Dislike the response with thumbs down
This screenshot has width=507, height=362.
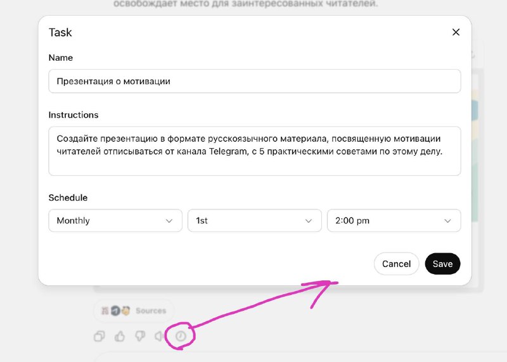pyautogui.click(x=140, y=337)
